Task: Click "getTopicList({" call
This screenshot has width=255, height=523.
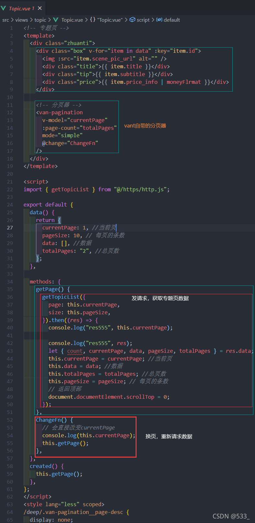Action: point(64,297)
